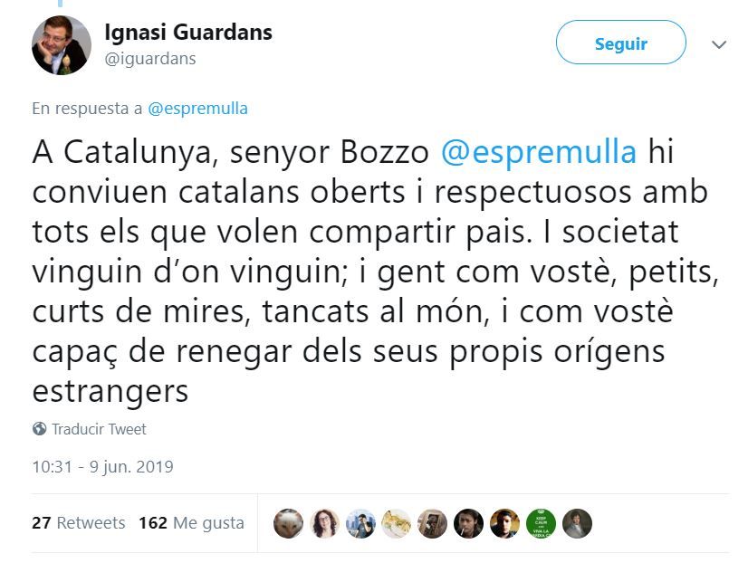Click Traducir Tweet to translate

[x=99, y=429]
